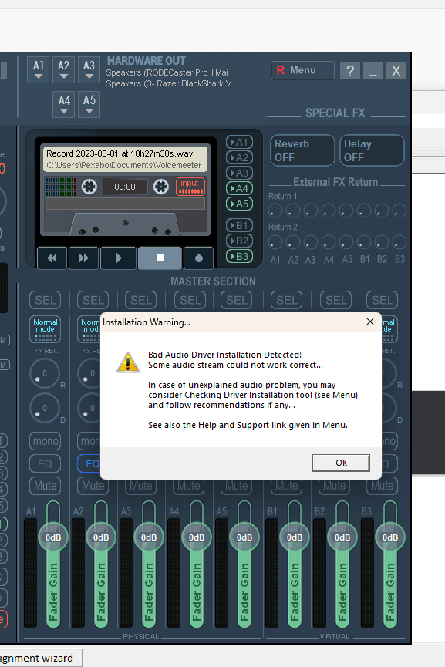Minimize the Voicemeeter window
This screenshot has width=445, height=667.
pos(373,71)
